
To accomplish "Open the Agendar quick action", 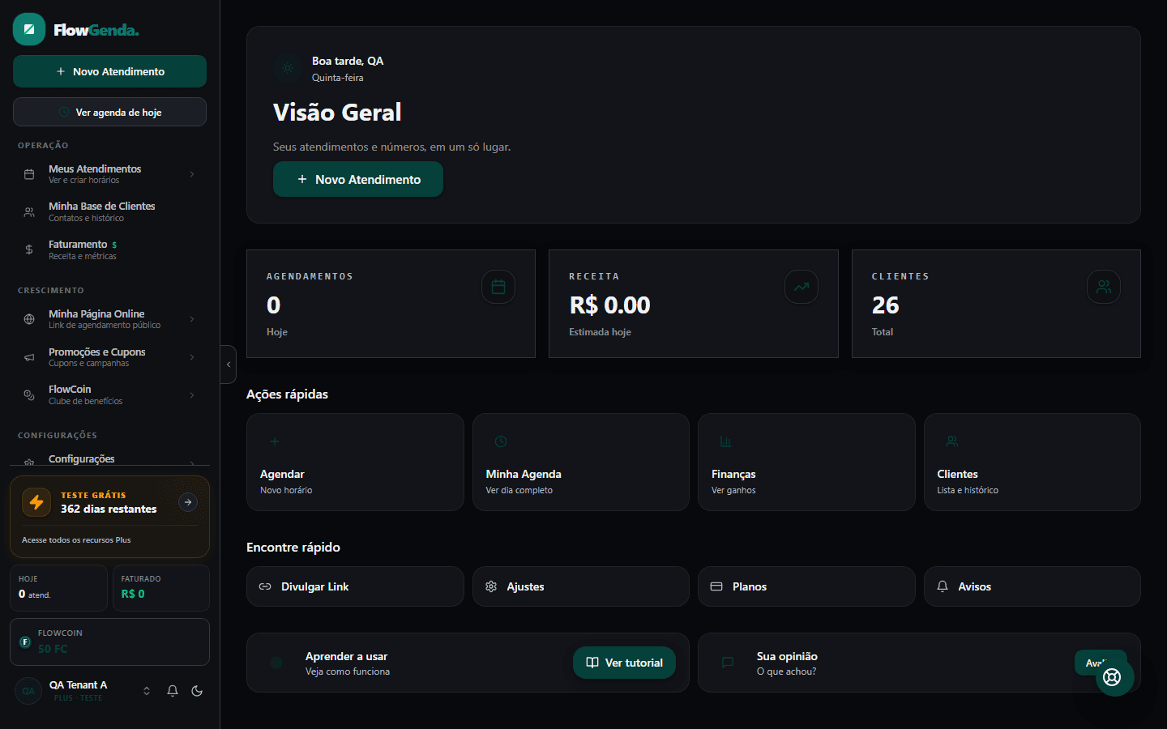I will pos(355,462).
